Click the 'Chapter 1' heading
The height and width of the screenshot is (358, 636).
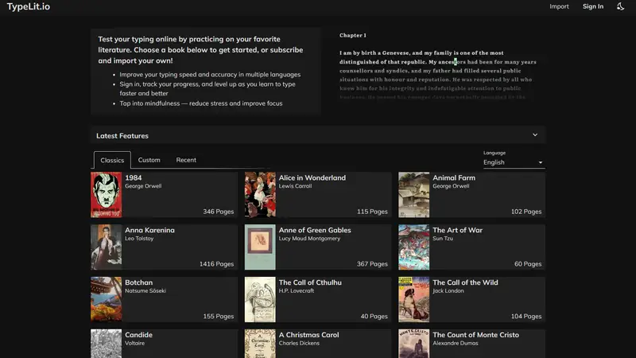(x=353, y=35)
